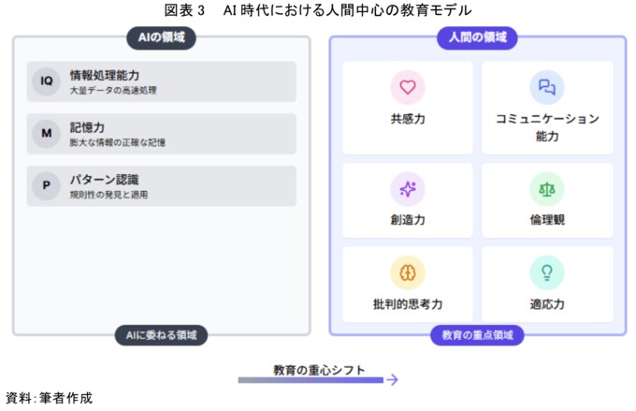Click the arrowhead right of the gradient bar

(393, 379)
